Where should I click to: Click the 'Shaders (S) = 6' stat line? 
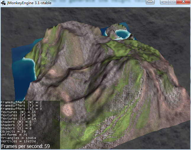click(x=16, y=128)
